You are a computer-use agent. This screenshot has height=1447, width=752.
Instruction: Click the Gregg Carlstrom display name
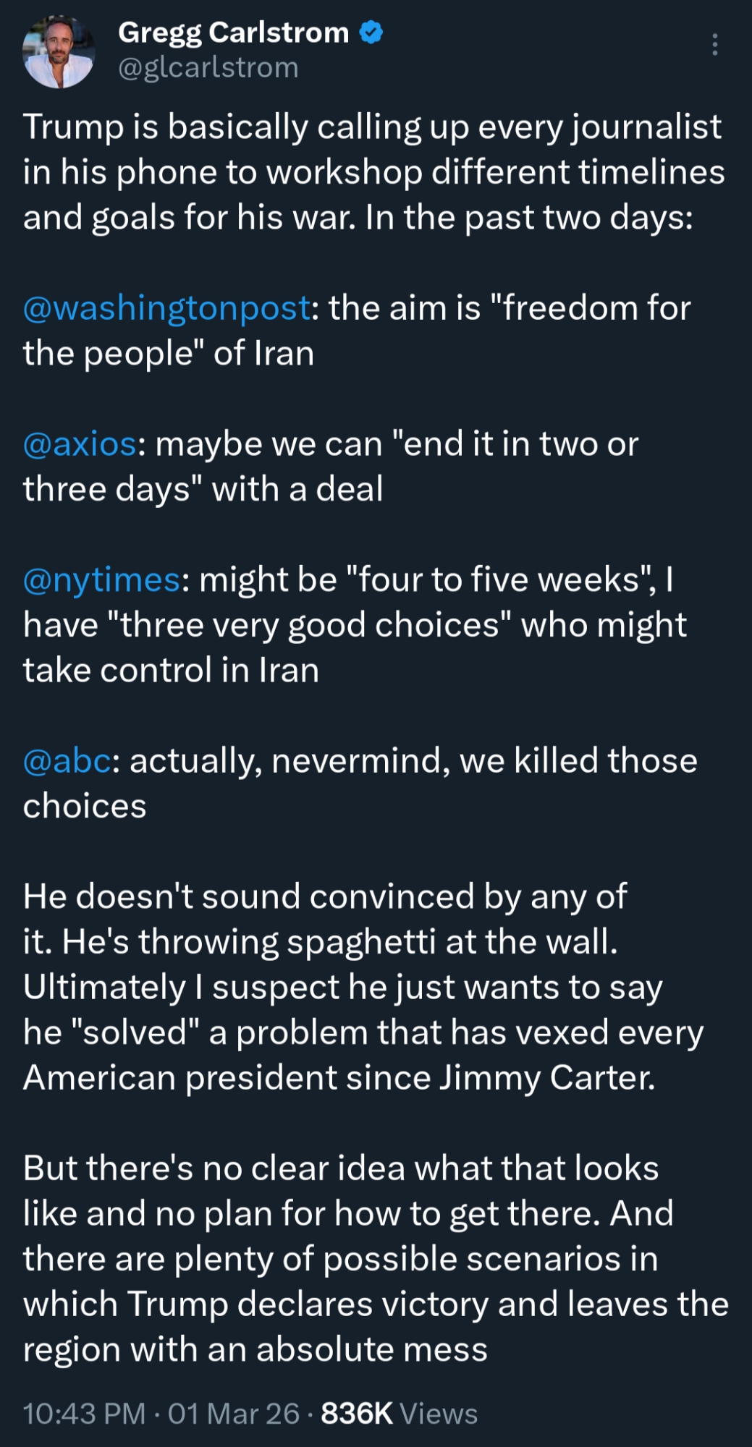pyautogui.click(x=233, y=33)
